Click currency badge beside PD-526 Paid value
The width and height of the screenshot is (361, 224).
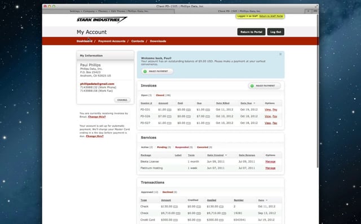coord(188,117)
